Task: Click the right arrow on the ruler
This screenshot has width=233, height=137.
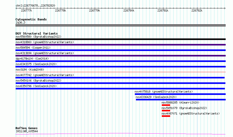Action: 225,8
